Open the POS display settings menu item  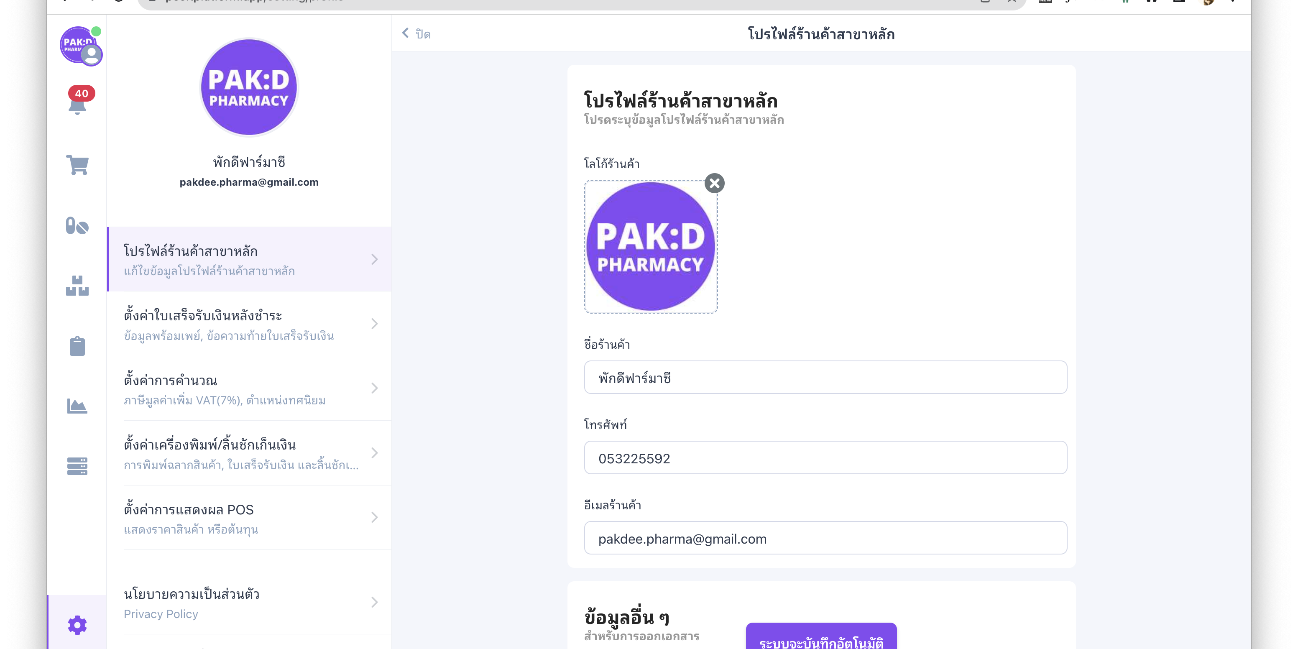coord(249,518)
